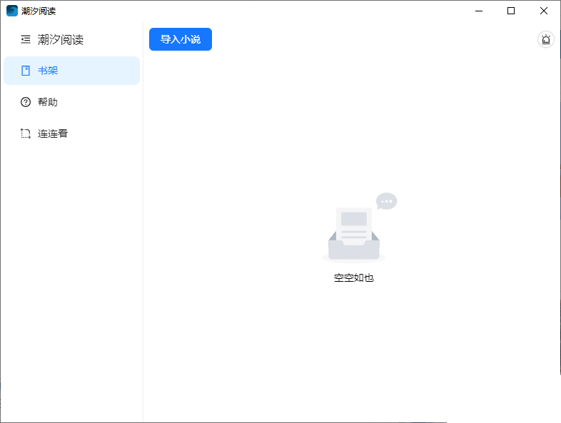Click the 导入小说 import novel button
Screen dimensions: 561x423
click(x=181, y=39)
